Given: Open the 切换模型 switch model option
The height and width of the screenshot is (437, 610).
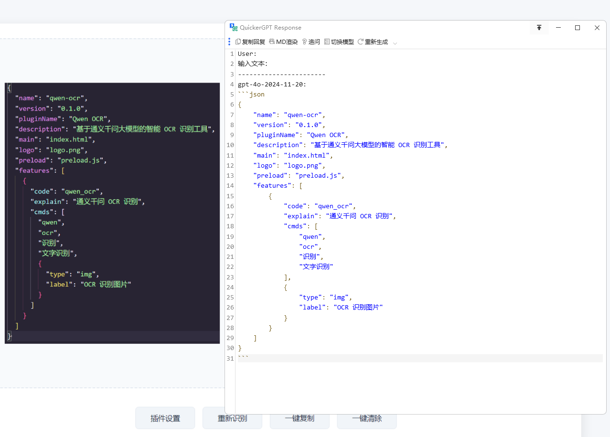Looking at the screenshot, I should [339, 42].
